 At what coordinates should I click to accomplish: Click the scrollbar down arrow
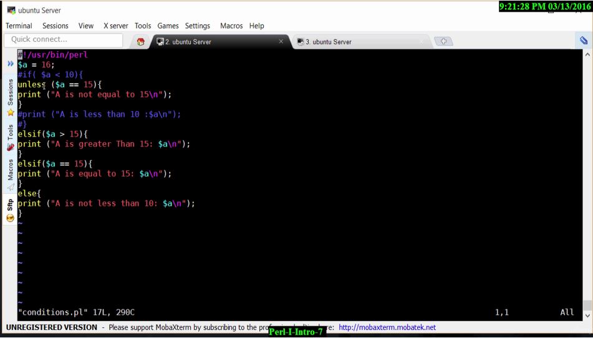tap(587, 316)
